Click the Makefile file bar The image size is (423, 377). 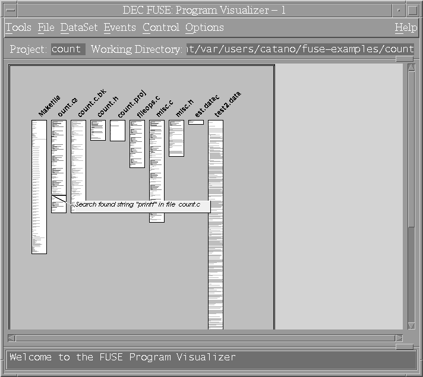(x=39, y=186)
